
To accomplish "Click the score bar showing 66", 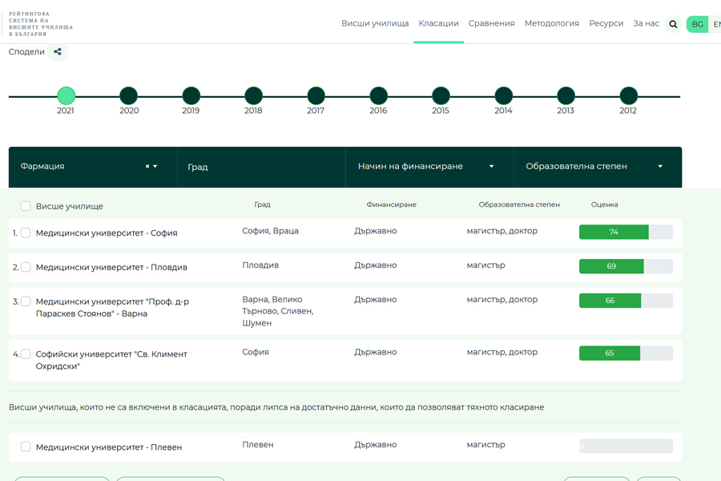I will 626,301.
